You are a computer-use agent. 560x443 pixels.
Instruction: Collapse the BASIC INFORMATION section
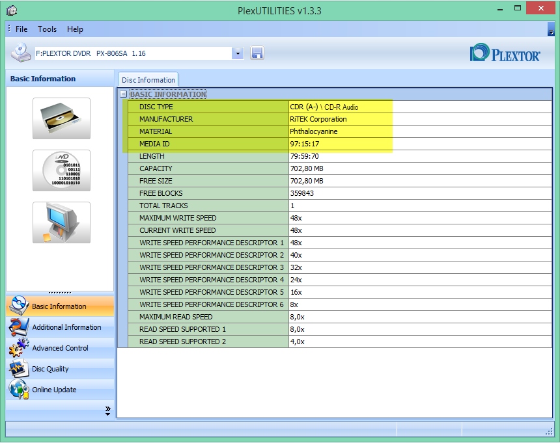(124, 94)
